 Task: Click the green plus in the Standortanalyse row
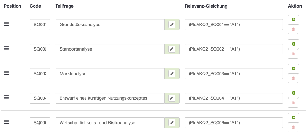tap(293, 44)
